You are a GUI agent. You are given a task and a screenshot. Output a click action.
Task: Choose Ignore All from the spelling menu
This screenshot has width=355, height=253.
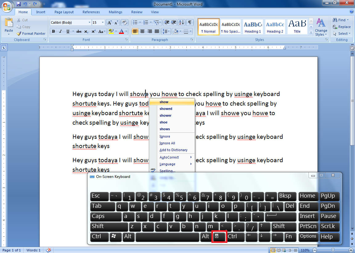point(167,143)
